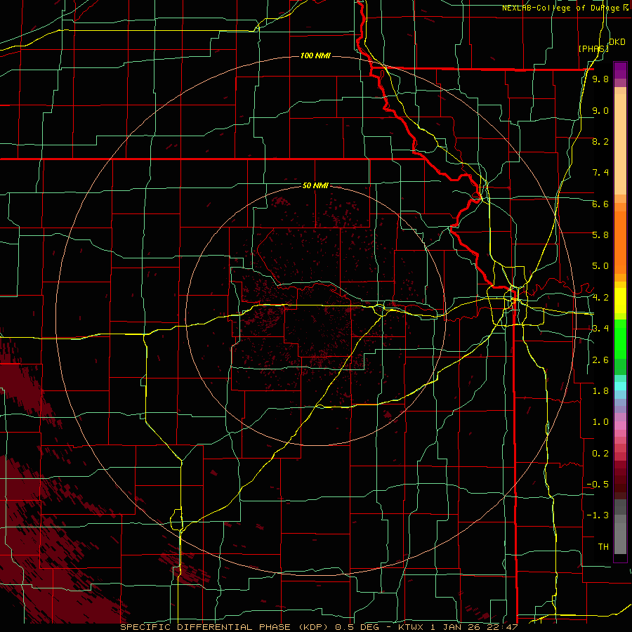Click the 6.6 scale value
This screenshot has height=632, width=632.
(600, 204)
